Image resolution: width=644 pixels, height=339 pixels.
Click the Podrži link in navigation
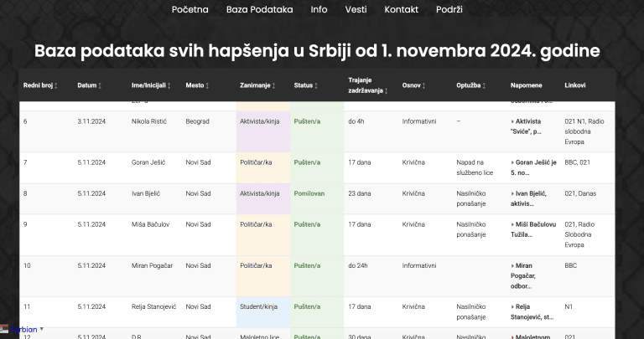pos(449,10)
